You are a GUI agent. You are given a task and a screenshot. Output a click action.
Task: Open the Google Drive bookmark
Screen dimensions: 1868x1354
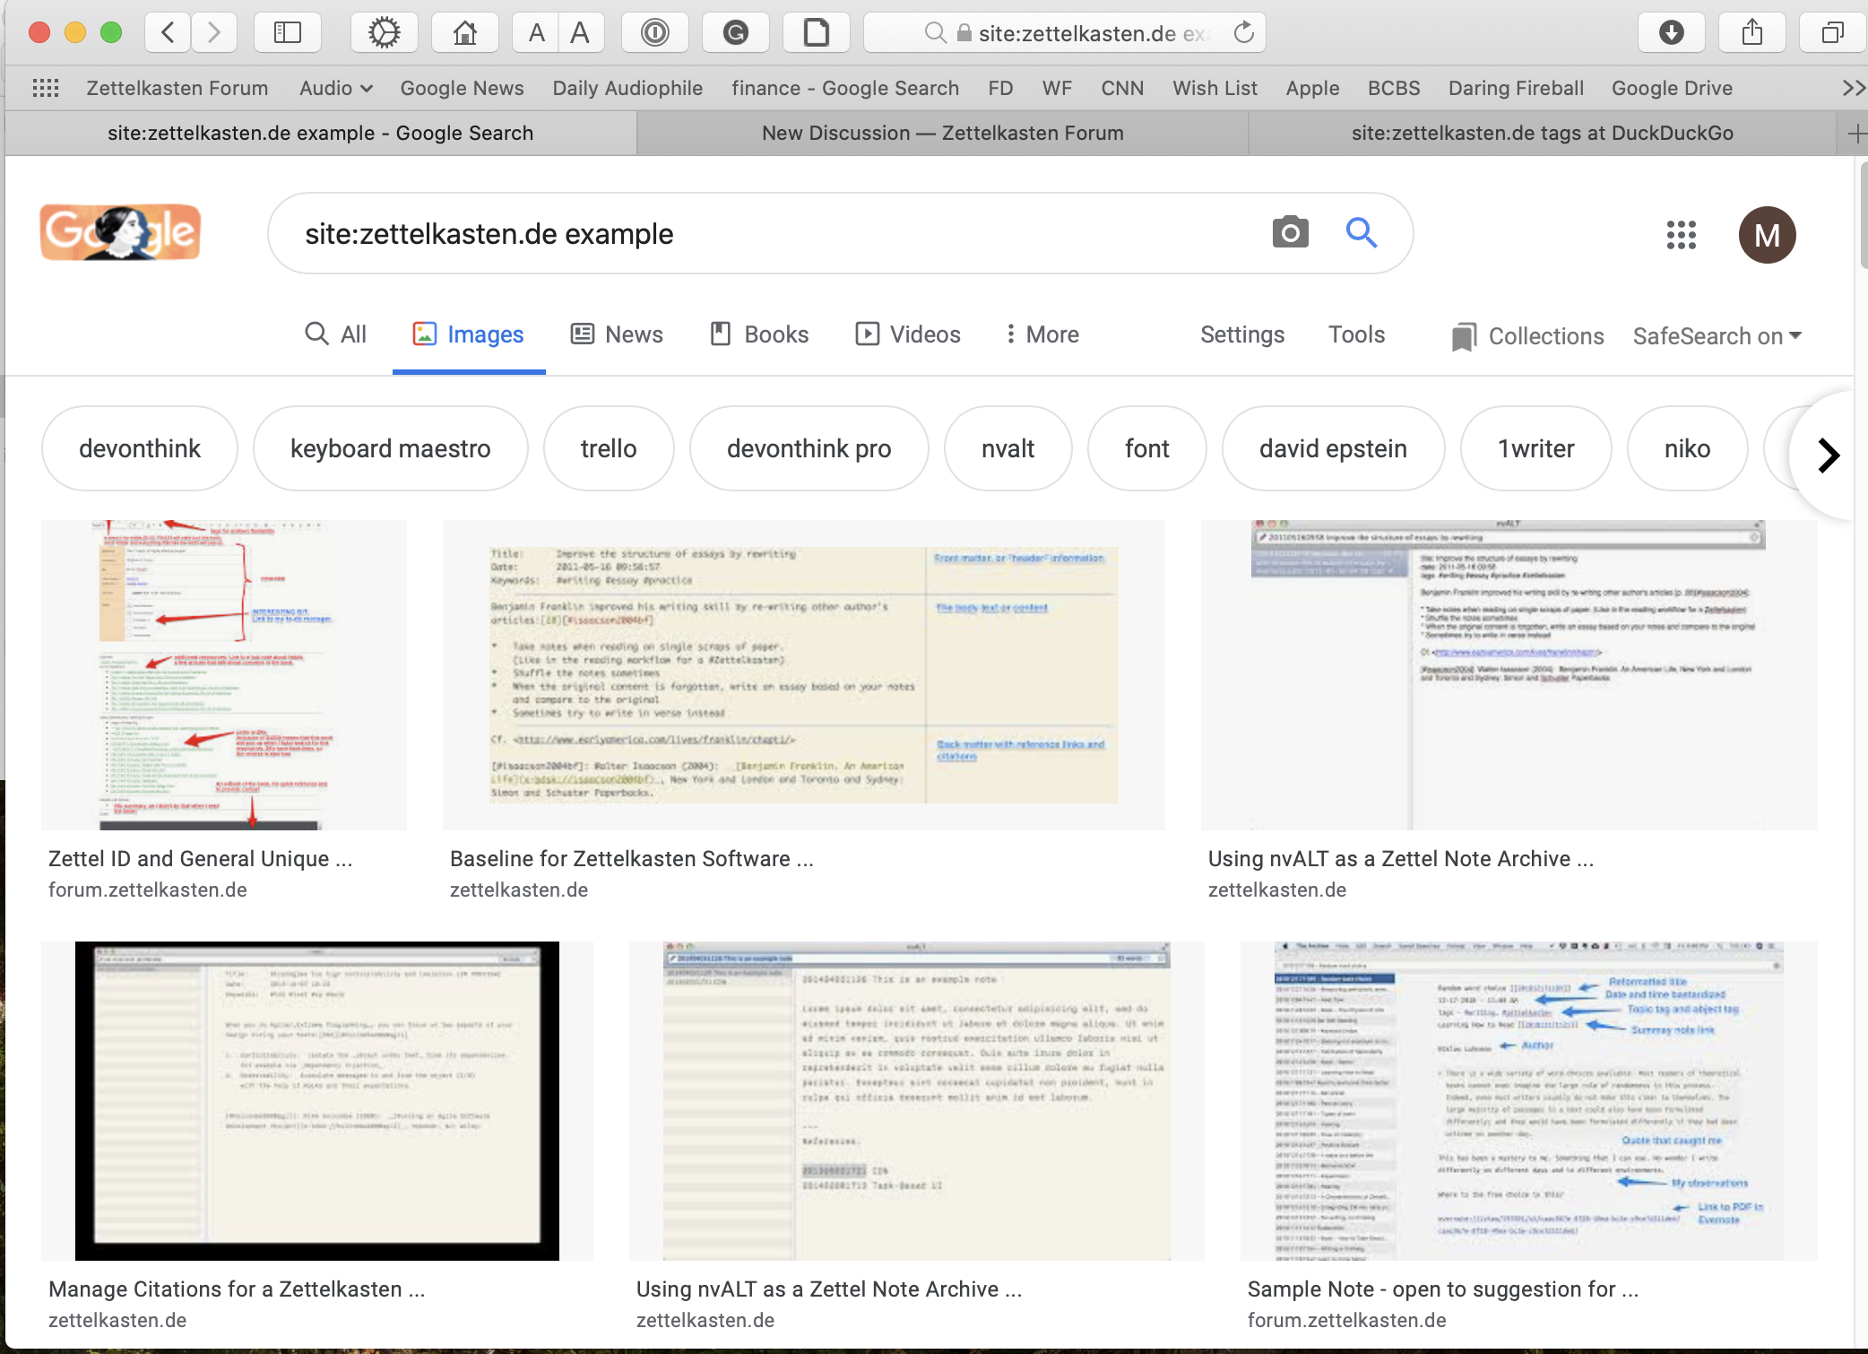(1672, 88)
